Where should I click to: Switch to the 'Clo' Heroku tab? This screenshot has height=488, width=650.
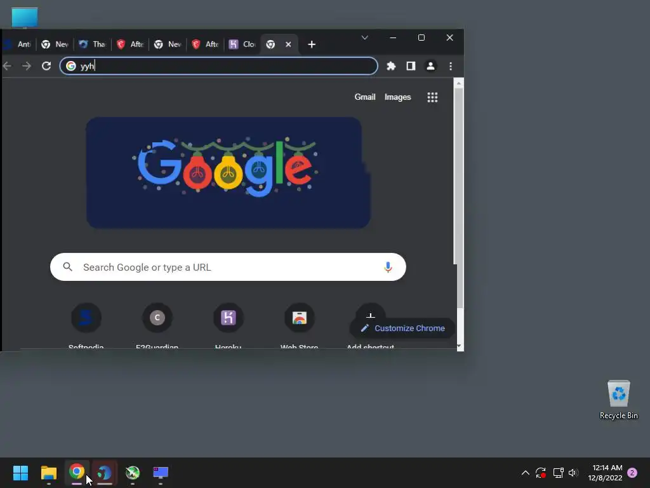242,44
